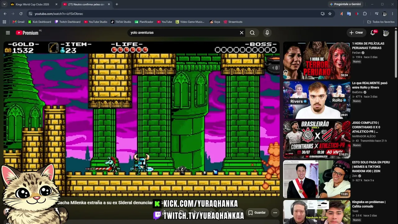Open the red and teal speaker extension

(357, 14)
